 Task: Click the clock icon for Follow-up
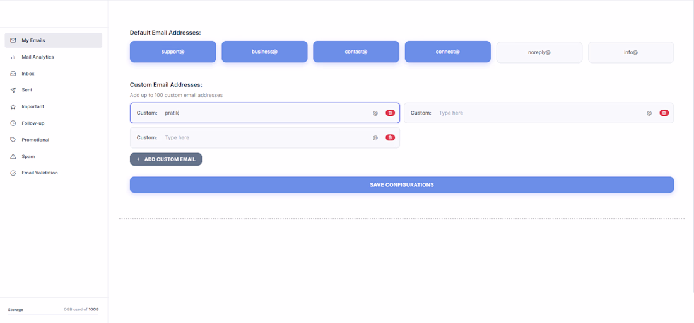13,123
